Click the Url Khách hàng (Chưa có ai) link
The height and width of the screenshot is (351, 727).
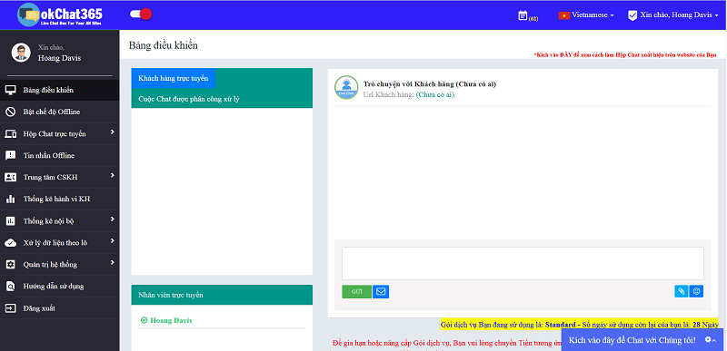(435, 95)
